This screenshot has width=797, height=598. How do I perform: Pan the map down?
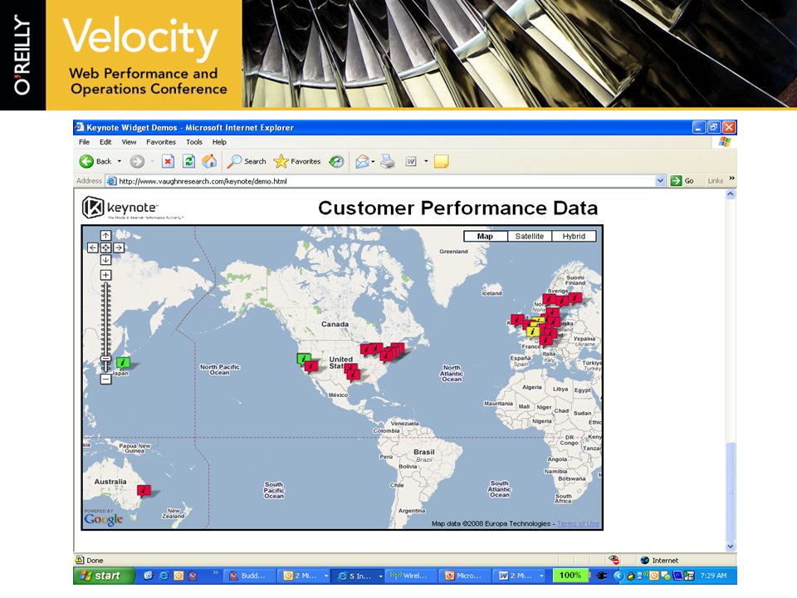(105, 260)
